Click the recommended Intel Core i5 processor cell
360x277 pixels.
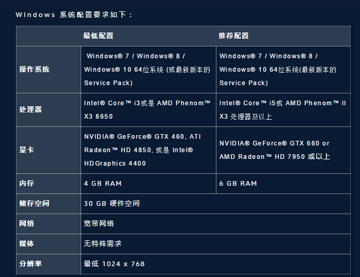pos(283,110)
